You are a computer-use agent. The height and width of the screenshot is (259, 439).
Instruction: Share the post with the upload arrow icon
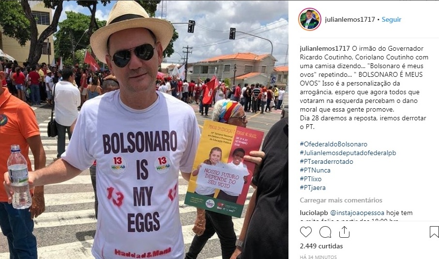[x=344, y=232]
